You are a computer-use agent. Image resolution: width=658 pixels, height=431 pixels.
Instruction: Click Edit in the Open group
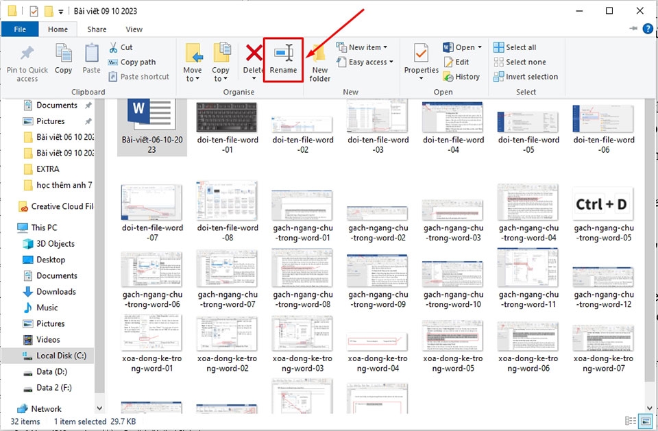click(x=456, y=62)
